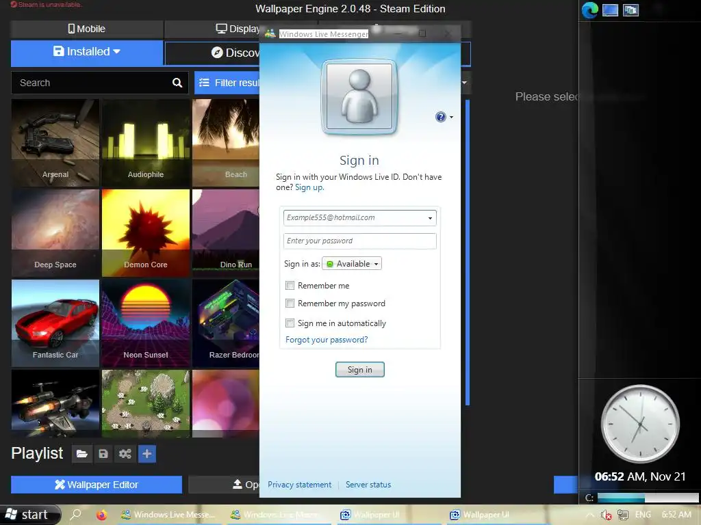Enable Sign me in automatically
The image size is (701, 525).
click(x=290, y=323)
